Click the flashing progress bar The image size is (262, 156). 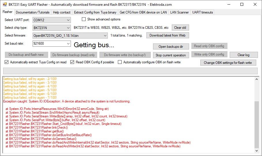coord(130,71)
